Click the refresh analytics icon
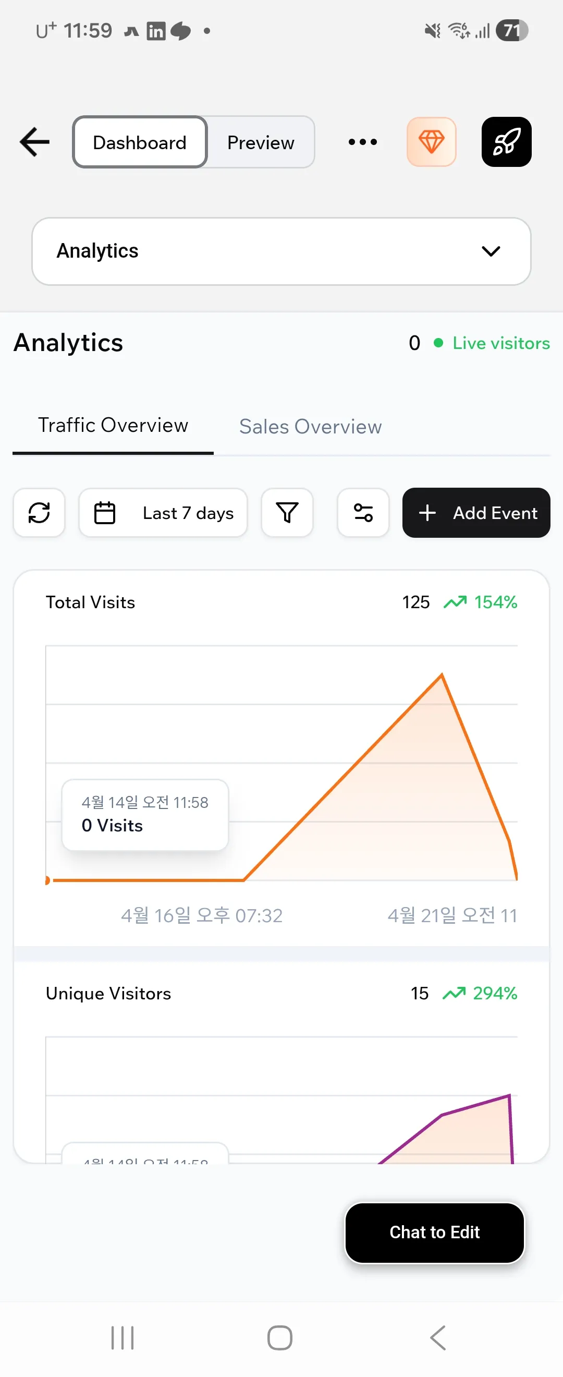The height and width of the screenshot is (1377, 563). click(x=39, y=513)
